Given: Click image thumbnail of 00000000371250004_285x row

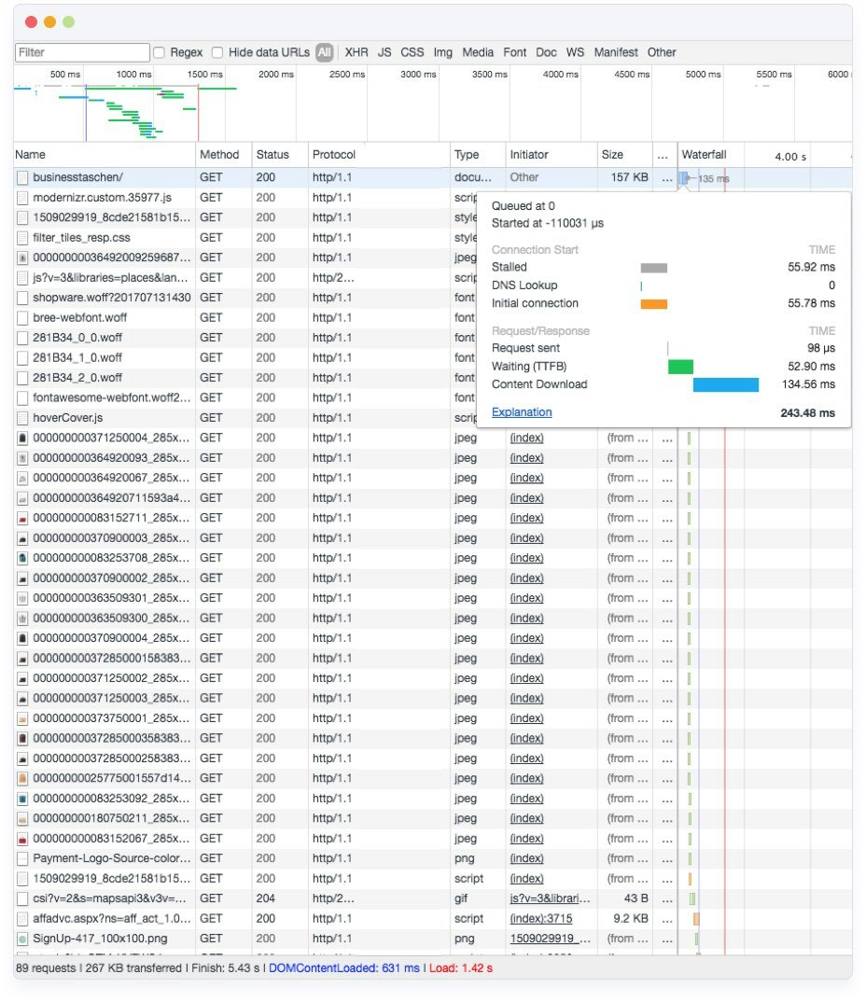Looking at the screenshot, I should click(x=22, y=438).
